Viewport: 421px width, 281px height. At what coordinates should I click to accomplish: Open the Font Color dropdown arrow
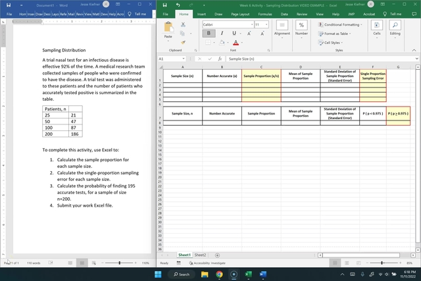point(242,42)
